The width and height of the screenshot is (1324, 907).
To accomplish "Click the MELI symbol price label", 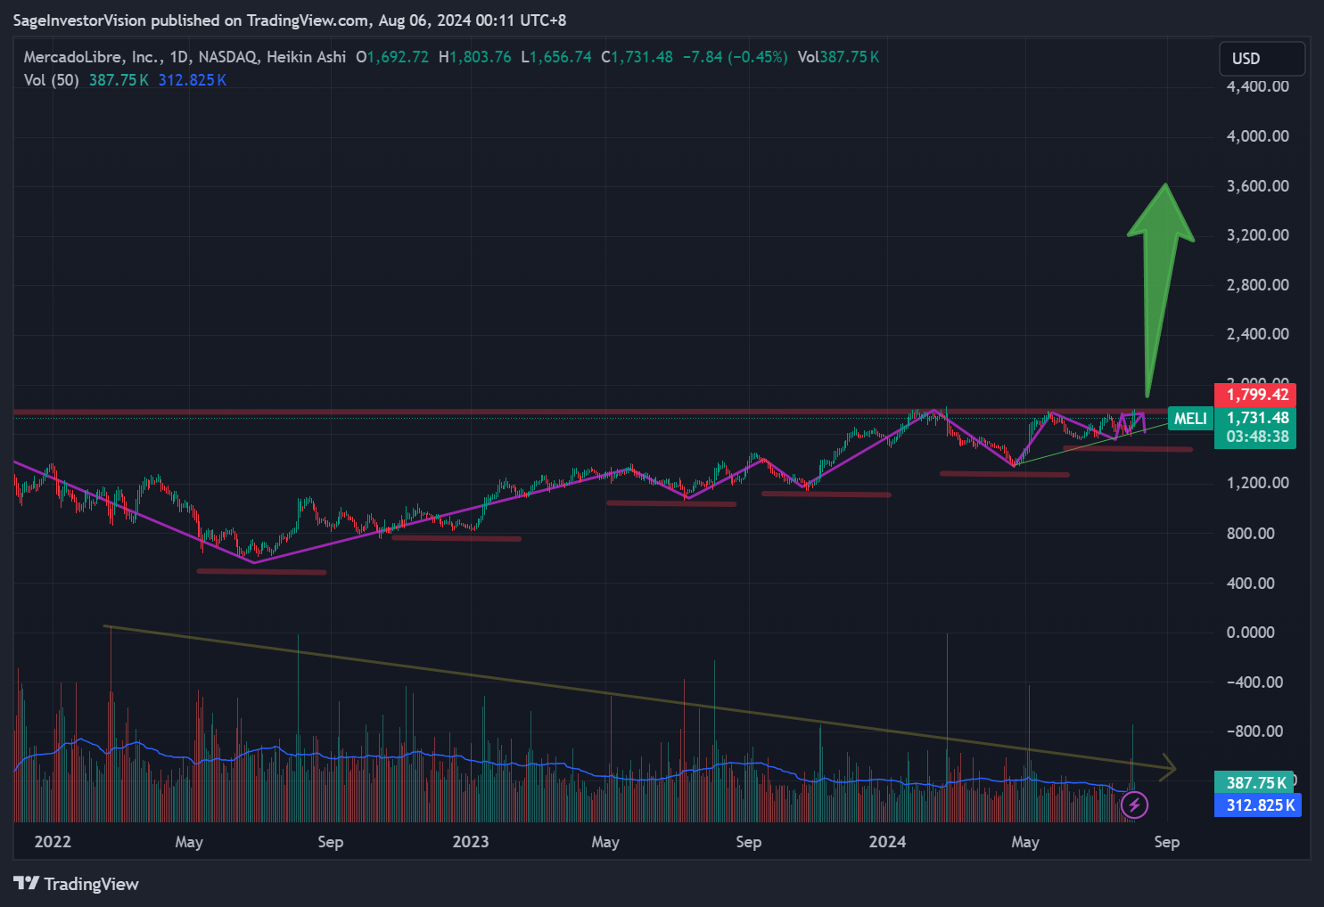I will point(1190,419).
